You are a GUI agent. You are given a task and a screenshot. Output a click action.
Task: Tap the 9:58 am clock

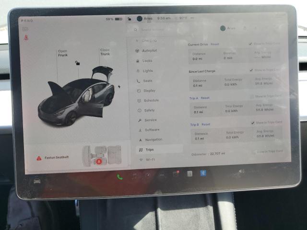[164, 18]
